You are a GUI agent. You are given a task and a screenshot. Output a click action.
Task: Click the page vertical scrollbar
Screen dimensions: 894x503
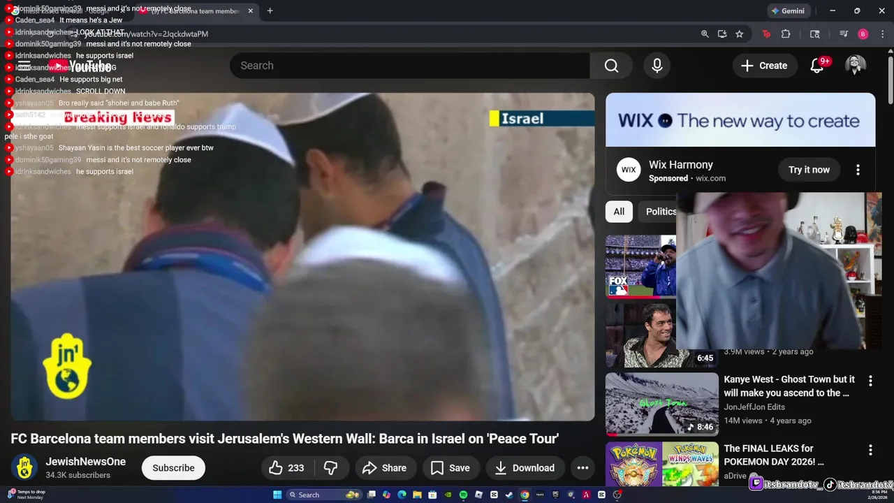click(890, 80)
